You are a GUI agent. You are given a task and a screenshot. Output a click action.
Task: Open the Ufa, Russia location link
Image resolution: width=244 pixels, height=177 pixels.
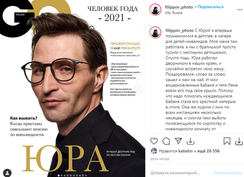(x=174, y=13)
